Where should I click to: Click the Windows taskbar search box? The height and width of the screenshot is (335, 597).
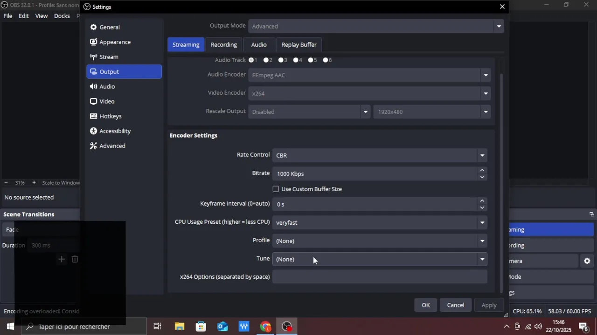pyautogui.click(x=84, y=327)
